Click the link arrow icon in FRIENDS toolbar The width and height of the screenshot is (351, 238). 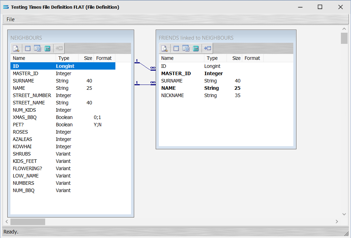[207, 48]
